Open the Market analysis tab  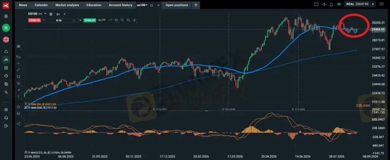(67, 5)
